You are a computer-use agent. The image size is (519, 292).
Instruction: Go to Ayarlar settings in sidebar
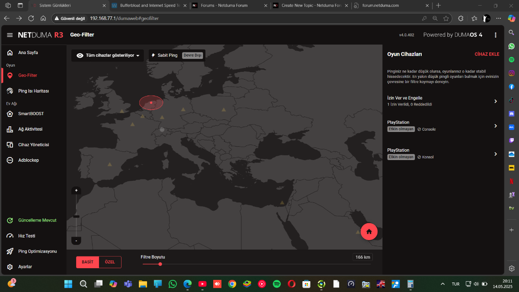tap(25, 267)
